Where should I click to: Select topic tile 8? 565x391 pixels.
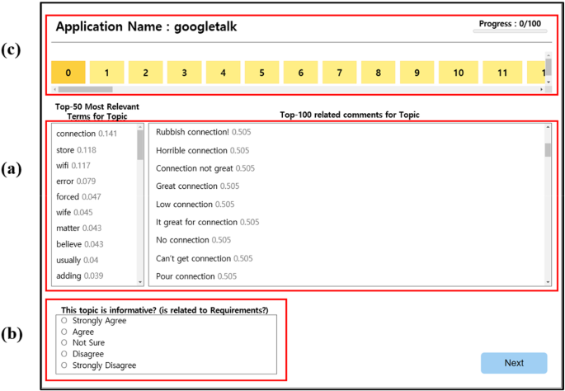[378, 73]
